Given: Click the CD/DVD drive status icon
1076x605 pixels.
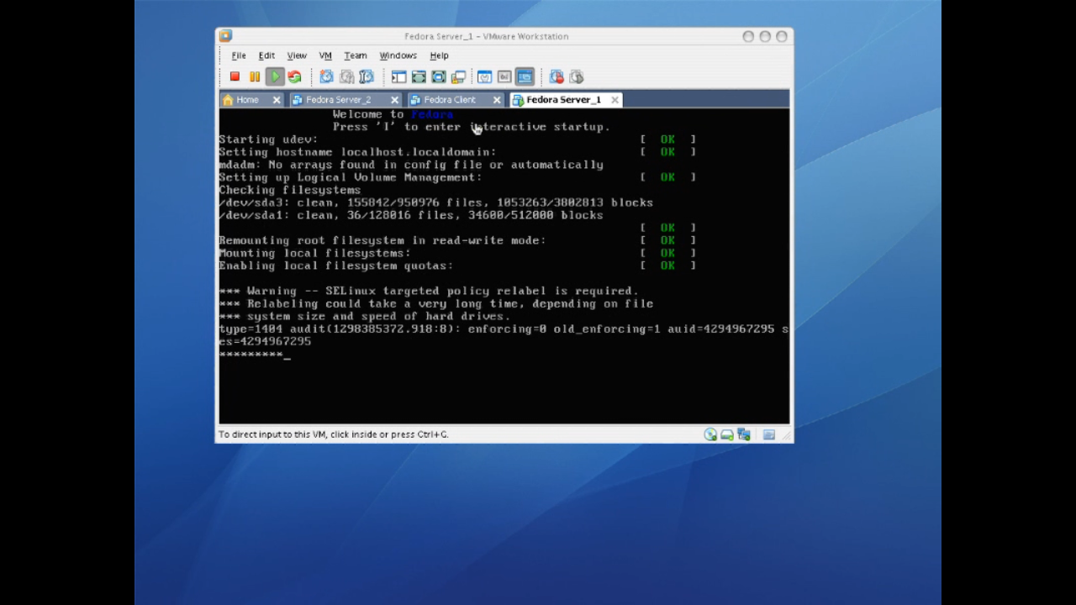Looking at the screenshot, I should [x=710, y=434].
